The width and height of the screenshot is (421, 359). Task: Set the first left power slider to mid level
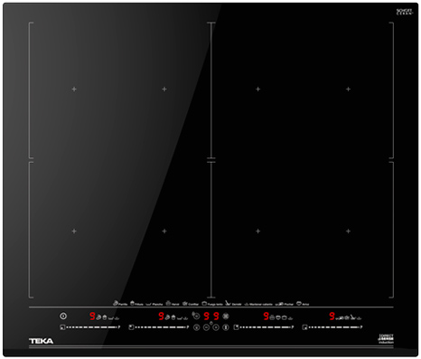pos(91,327)
